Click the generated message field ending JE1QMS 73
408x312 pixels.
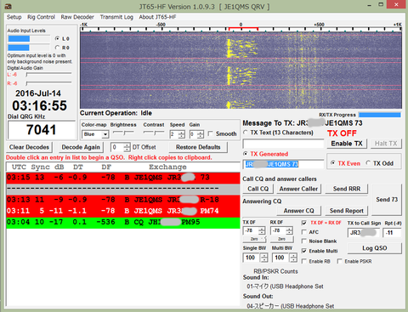[x=283, y=164]
